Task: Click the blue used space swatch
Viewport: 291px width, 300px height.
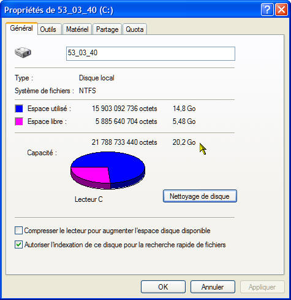Action: coord(19,109)
